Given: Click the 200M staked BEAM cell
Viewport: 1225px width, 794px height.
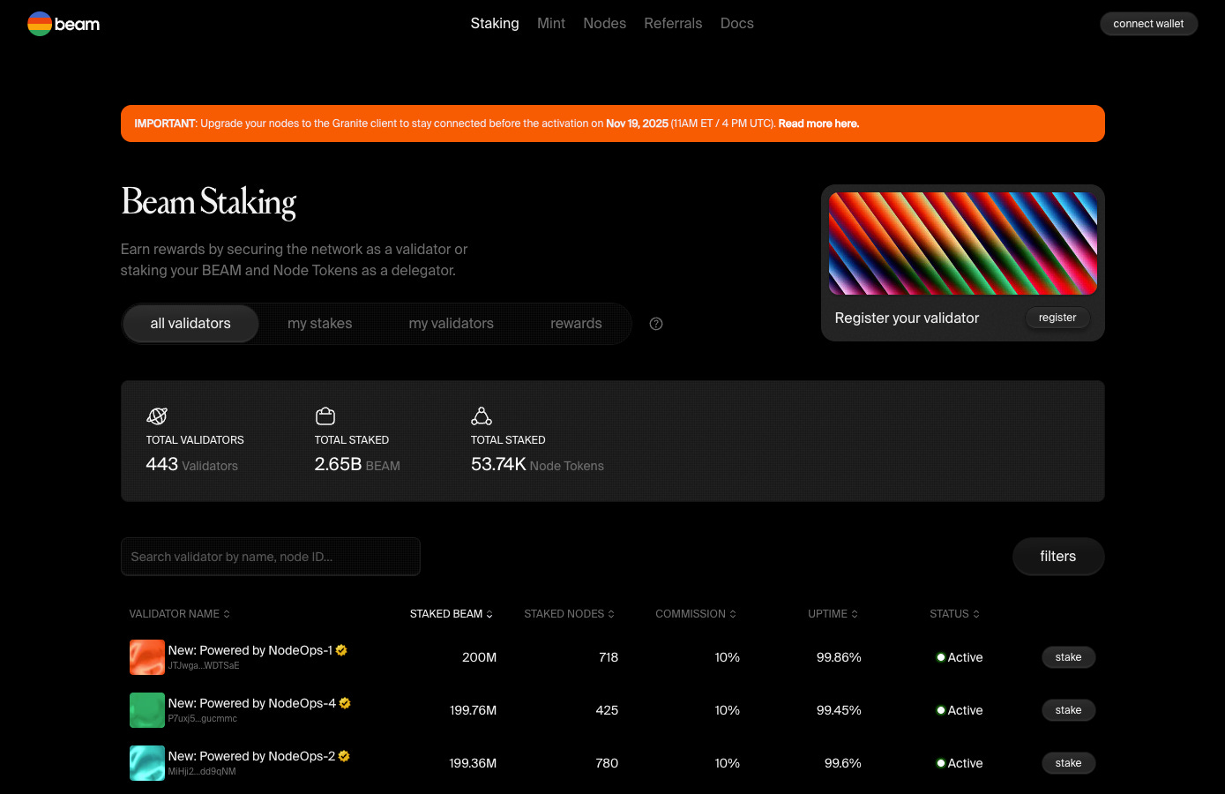Looking at the screenshot, I should 479,657.
